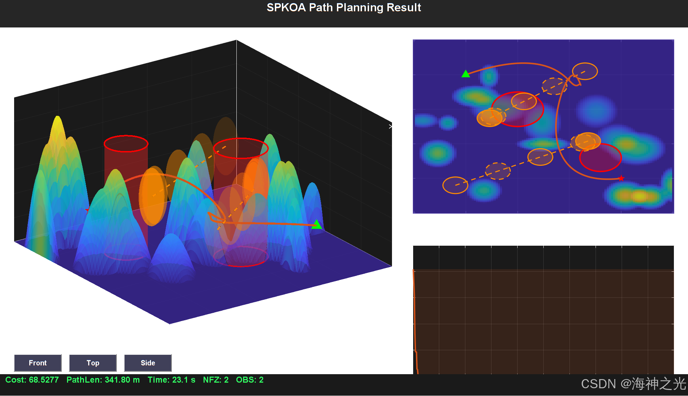The width and height of the screenshot is (688, 396).
Task: Select the Side view button
Action: 148,363
